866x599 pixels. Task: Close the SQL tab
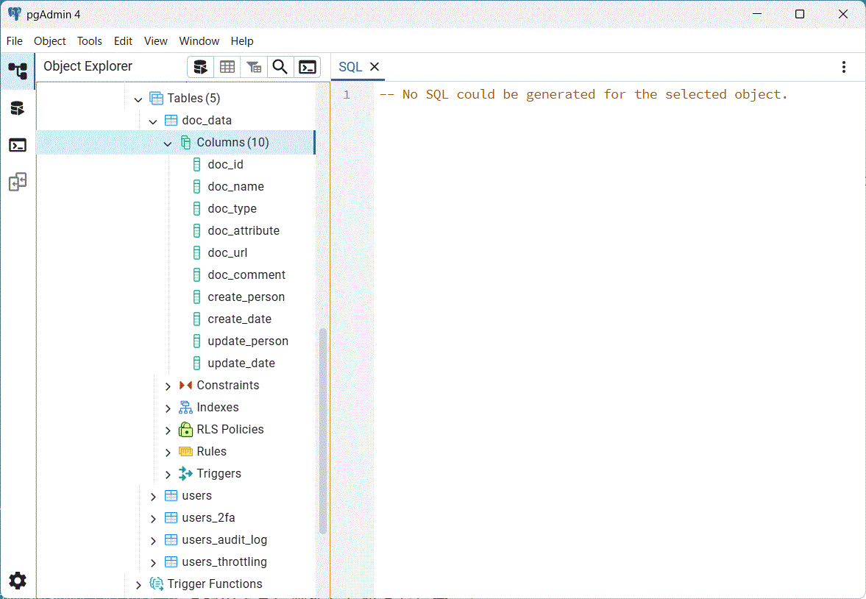tap(375, 67)
